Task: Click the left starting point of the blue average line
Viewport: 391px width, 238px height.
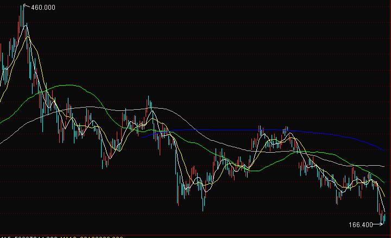Action: tap(142, 136)
